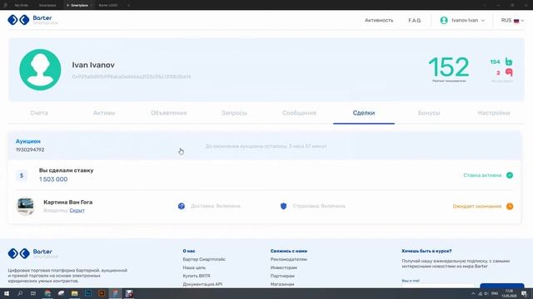Open Task View on the taskbar
The height and width of the screenshot is (299, 533).
point(33,293)
